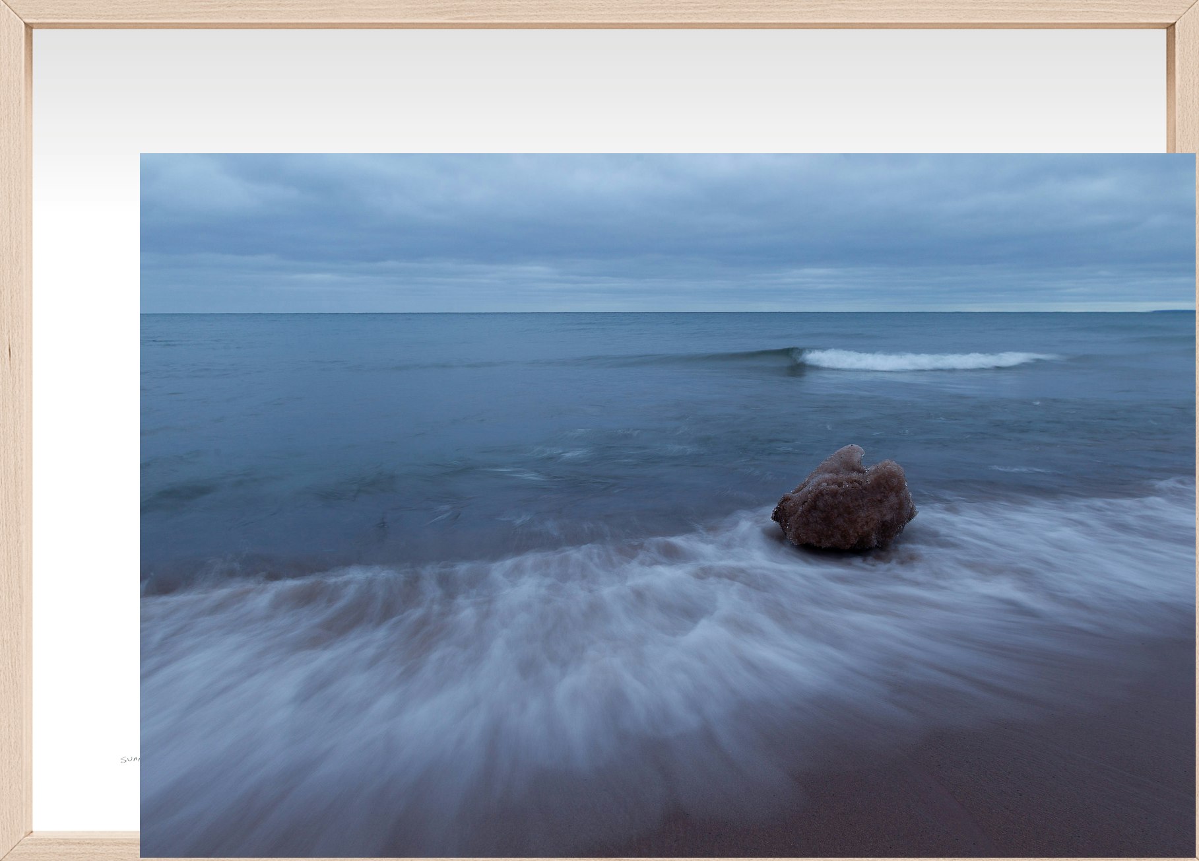Click the white mat above the photo
The image size is (1199, 861).
coord(594,92)
